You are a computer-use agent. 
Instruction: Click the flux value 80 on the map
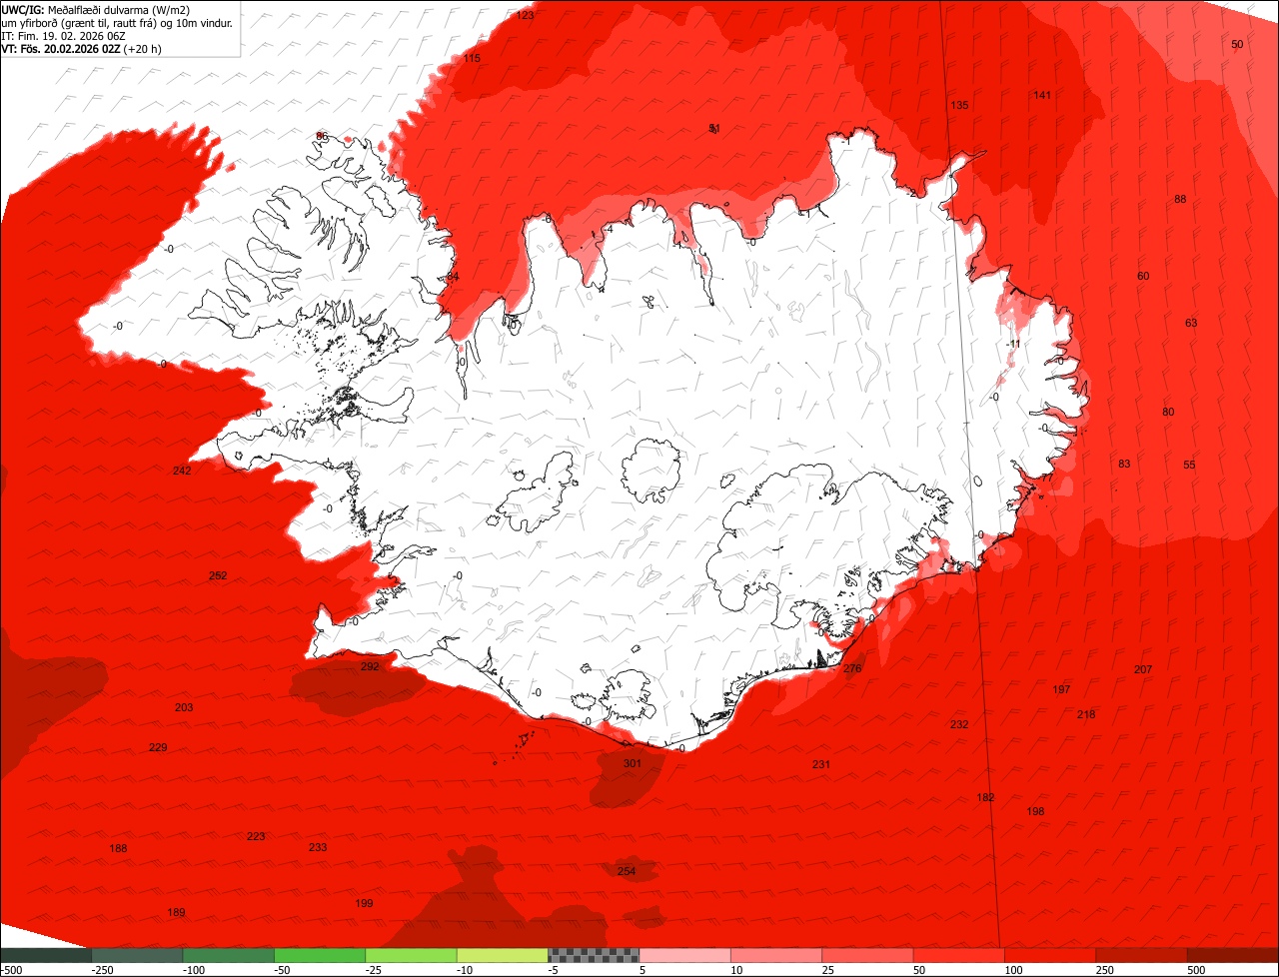tap(1168, 412)
